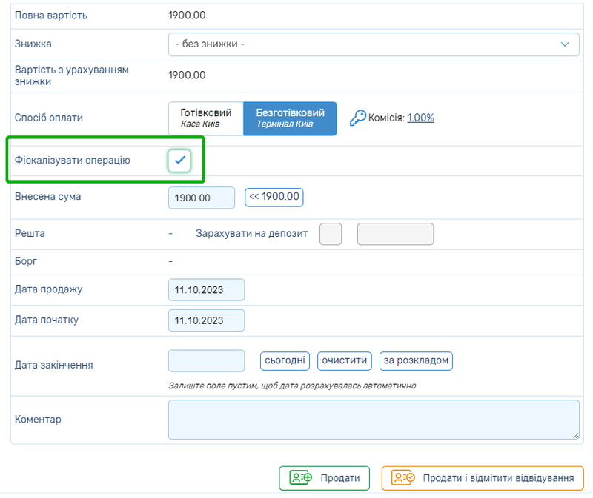Enable Зарахувати на депозит checkbox
593x498 pixels.
point(330,234)
